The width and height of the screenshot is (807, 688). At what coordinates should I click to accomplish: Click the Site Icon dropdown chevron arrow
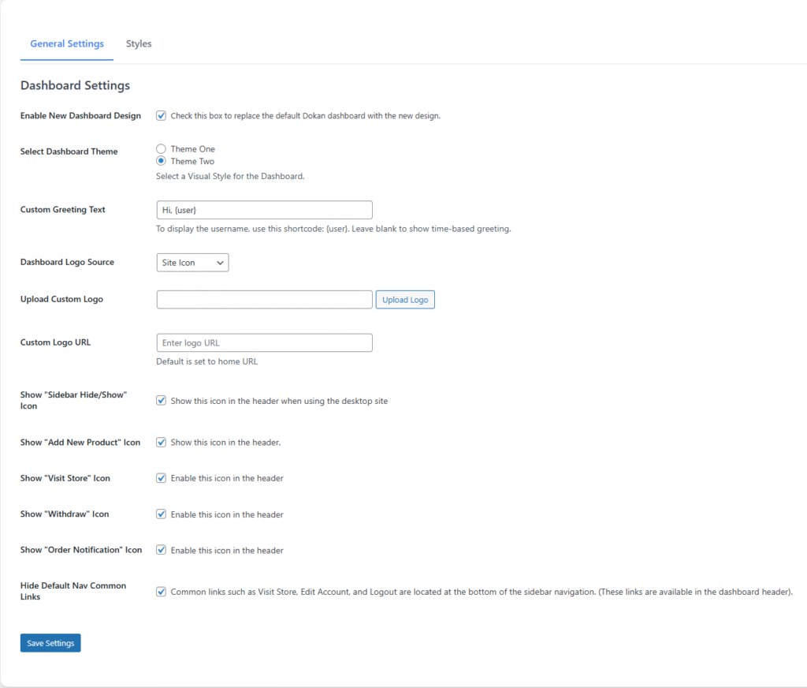(219, 263)
